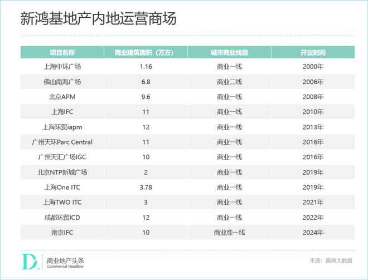Pick the opening year 2013年
The height and width of the screenshot is (280, 368).
coord(313,127)
